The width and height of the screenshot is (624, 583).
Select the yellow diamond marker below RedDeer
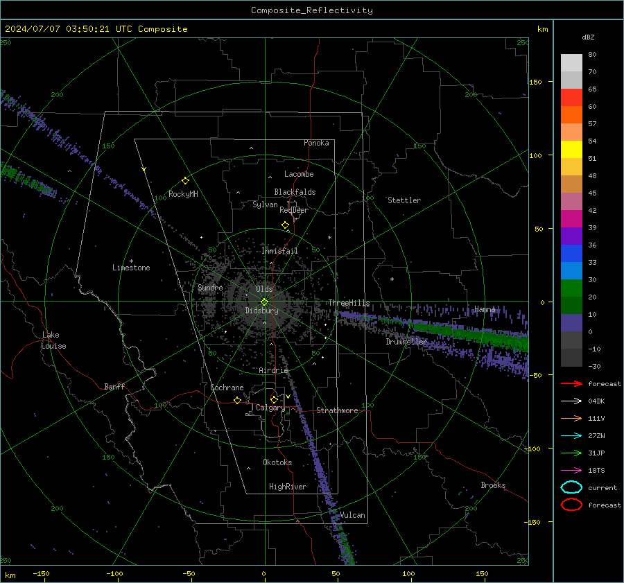pos(285,225)
